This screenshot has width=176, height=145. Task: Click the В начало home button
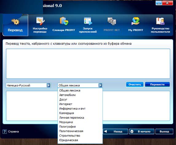[142, 132]
